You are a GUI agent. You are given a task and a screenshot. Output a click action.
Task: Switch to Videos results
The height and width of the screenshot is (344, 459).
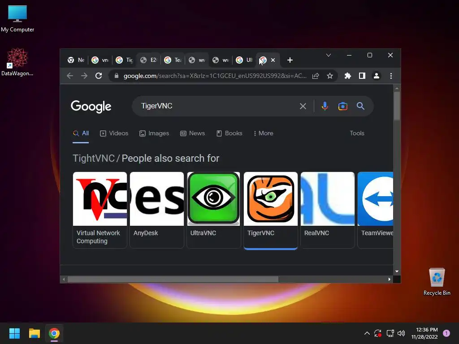(114, 133)
